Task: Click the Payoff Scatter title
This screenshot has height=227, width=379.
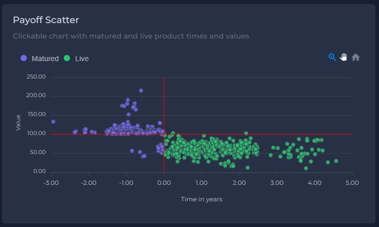Action: [46, 20]
